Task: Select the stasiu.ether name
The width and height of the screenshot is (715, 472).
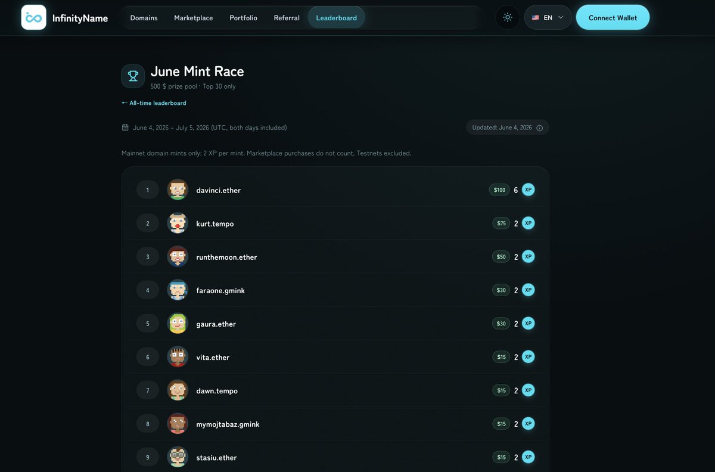Action: click(216, 457)
